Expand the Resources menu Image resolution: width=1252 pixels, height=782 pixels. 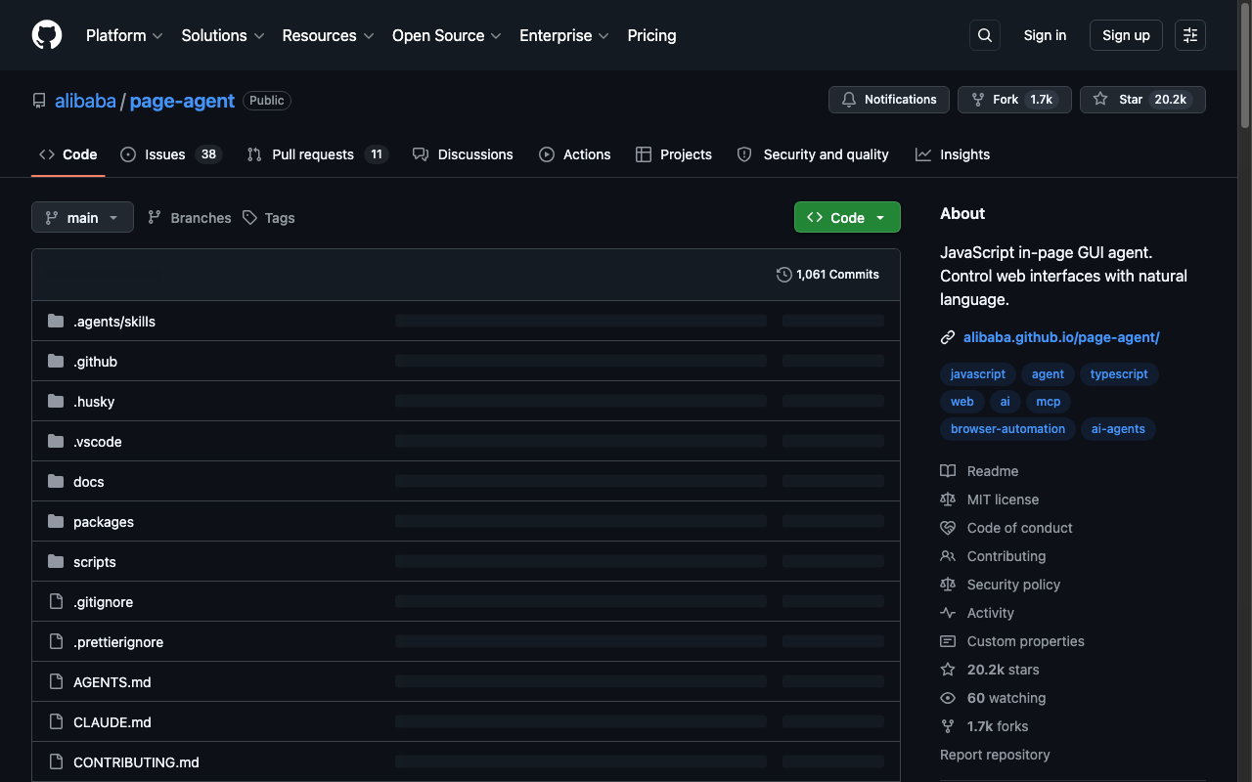pos(328,35)
